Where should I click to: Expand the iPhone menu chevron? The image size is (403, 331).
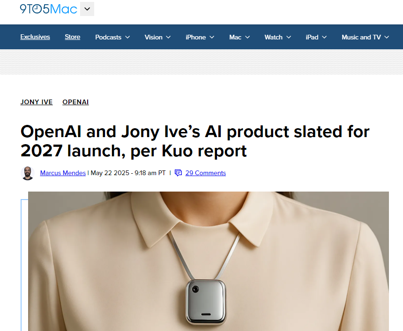(x=212, y=38)
